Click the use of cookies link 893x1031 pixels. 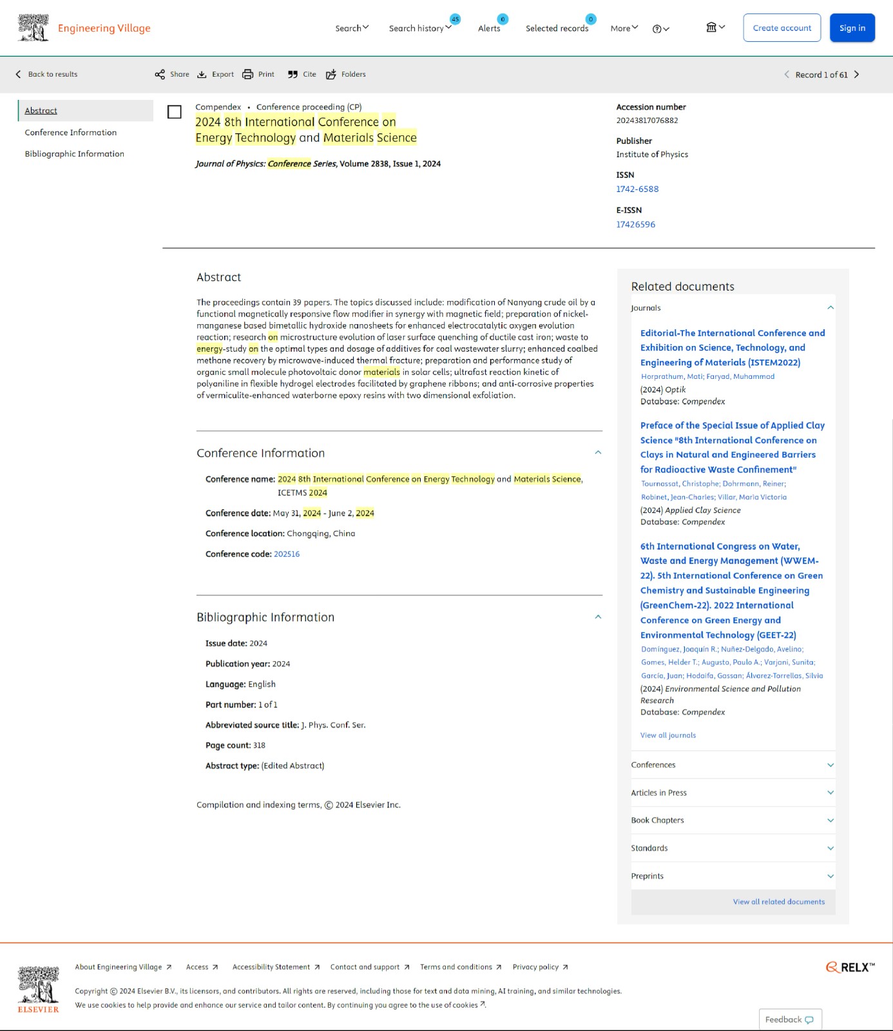click(x=454, y=1005)
